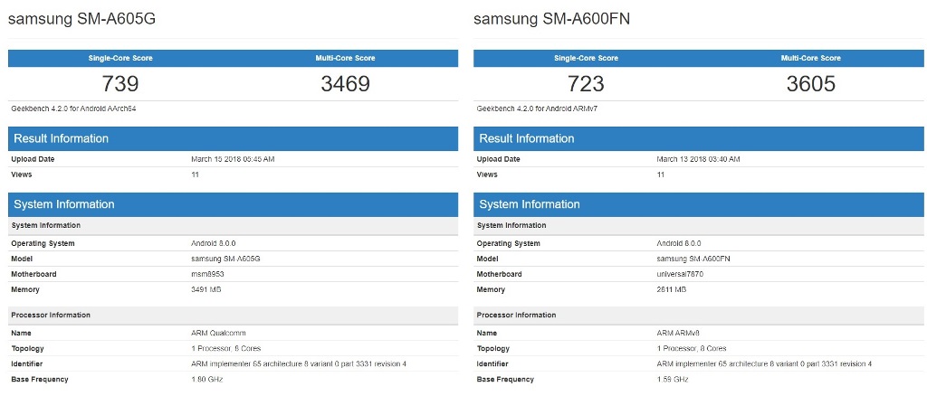Click 'Single-Core Score' header above 723
Screen dimensions: 927x396
pos(586,59)
